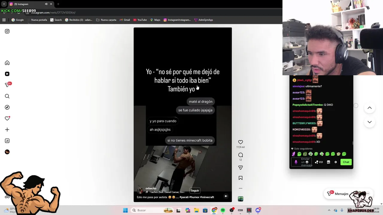Image resolution: width=383 pixels, height=215 pixels.
Task: Open Instagram Search magnifier in sidebar
Action: 7,96
